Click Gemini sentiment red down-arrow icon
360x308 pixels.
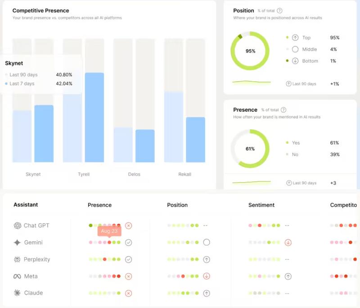point(288,242)
